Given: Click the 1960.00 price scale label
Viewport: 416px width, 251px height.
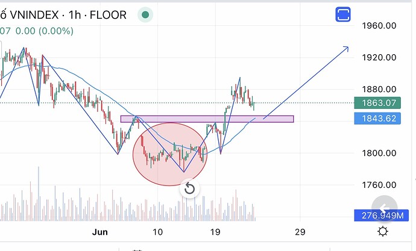Looking at the screenshot, I should click(379, 26).
